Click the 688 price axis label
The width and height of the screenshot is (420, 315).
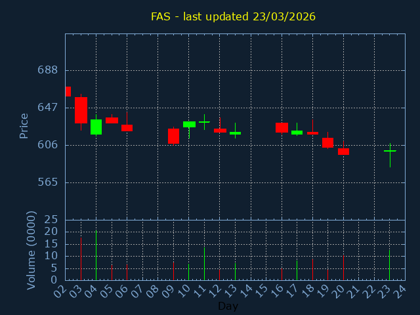pos(47,70)
